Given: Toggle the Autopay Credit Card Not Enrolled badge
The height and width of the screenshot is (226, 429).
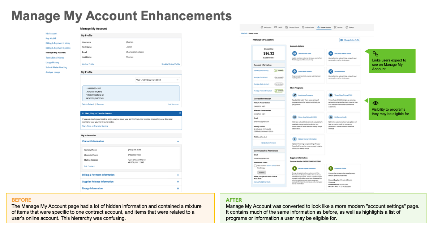Looking at the screenshot, I should [278, 77].
